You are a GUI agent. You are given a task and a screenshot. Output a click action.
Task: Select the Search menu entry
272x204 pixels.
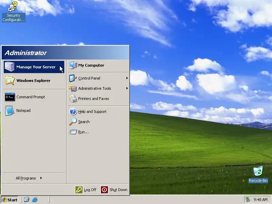click(99, 122)
